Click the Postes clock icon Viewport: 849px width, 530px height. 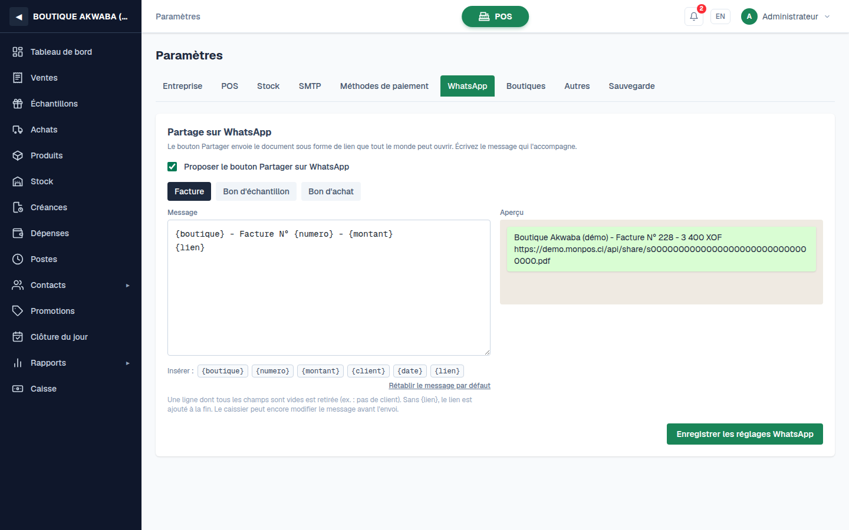pyautogui.click(x=18, y=259)
